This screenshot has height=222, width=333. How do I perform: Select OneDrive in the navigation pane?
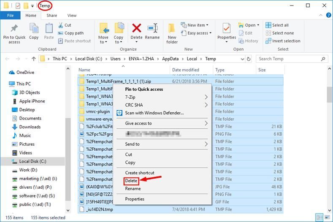tap(22, 73)
